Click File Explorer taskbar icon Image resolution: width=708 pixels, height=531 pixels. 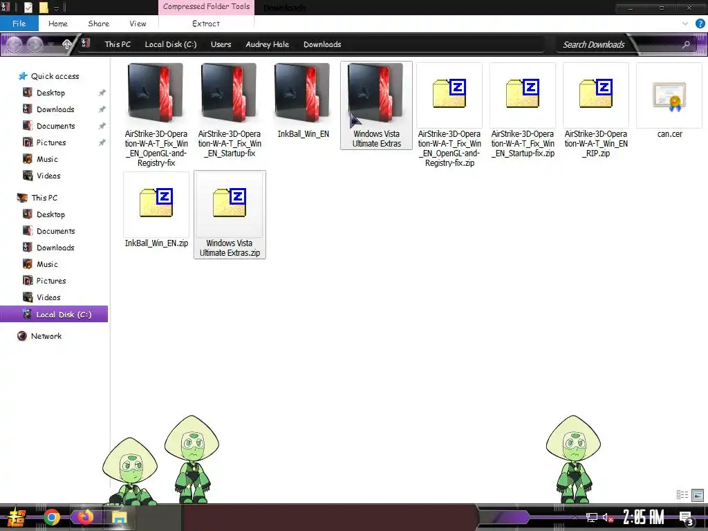[119, 517]
